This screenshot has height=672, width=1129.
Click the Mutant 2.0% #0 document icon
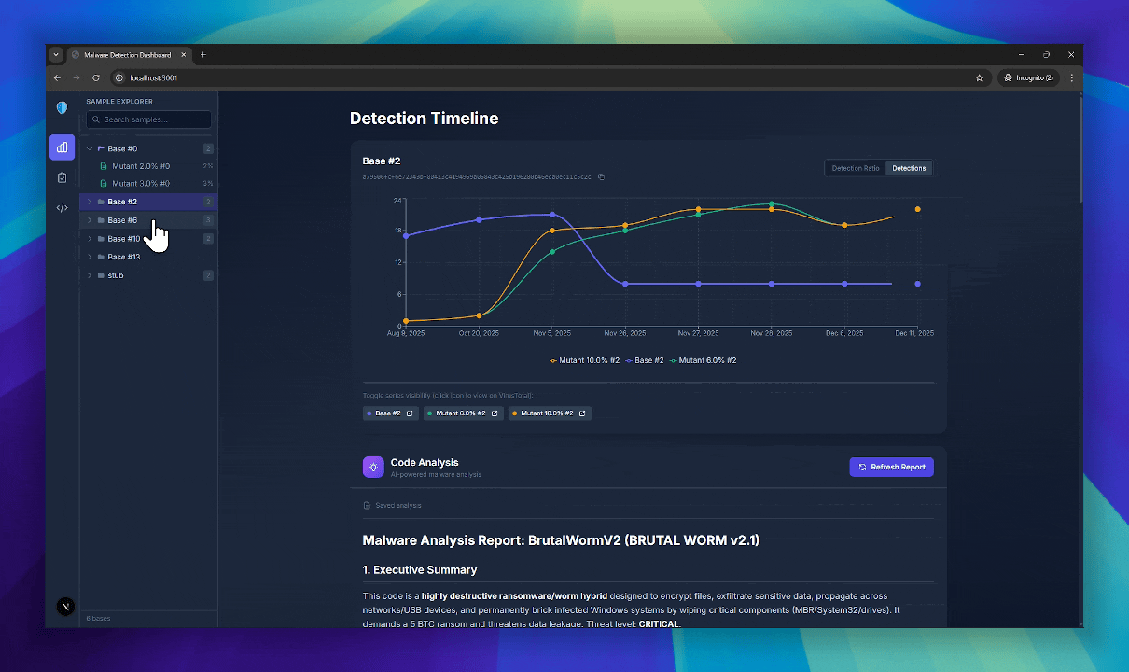coord(103,166)
